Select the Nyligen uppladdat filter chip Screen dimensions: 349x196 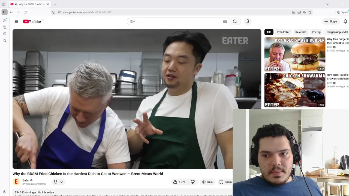337,32
